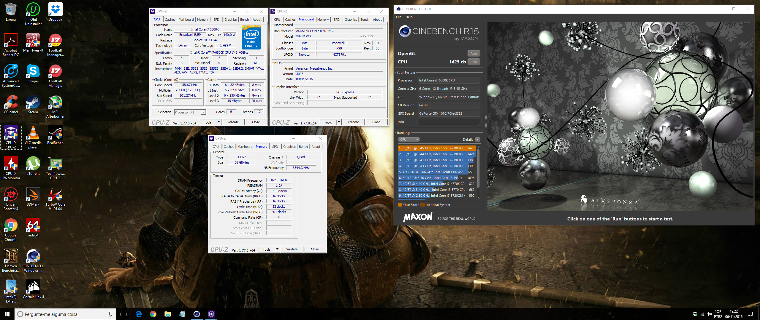Screen dimensions: 760x320
Task: Open Intel Extreme Tuning desktop icon
Action: [11, 291]
